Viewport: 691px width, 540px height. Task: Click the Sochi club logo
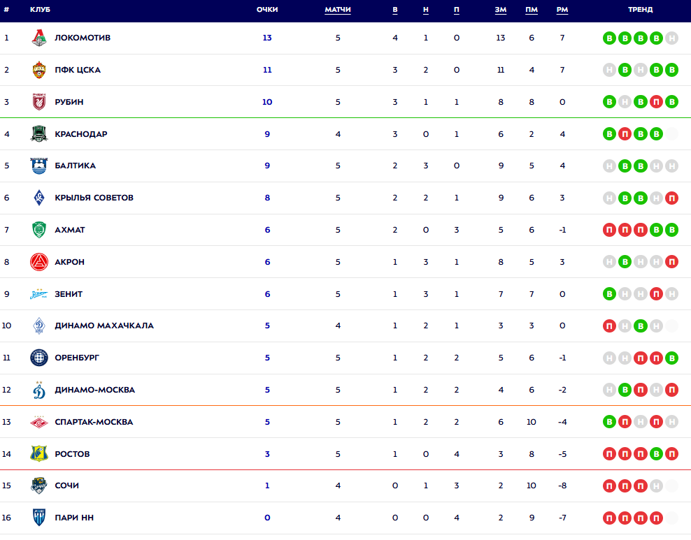(39, 486)
